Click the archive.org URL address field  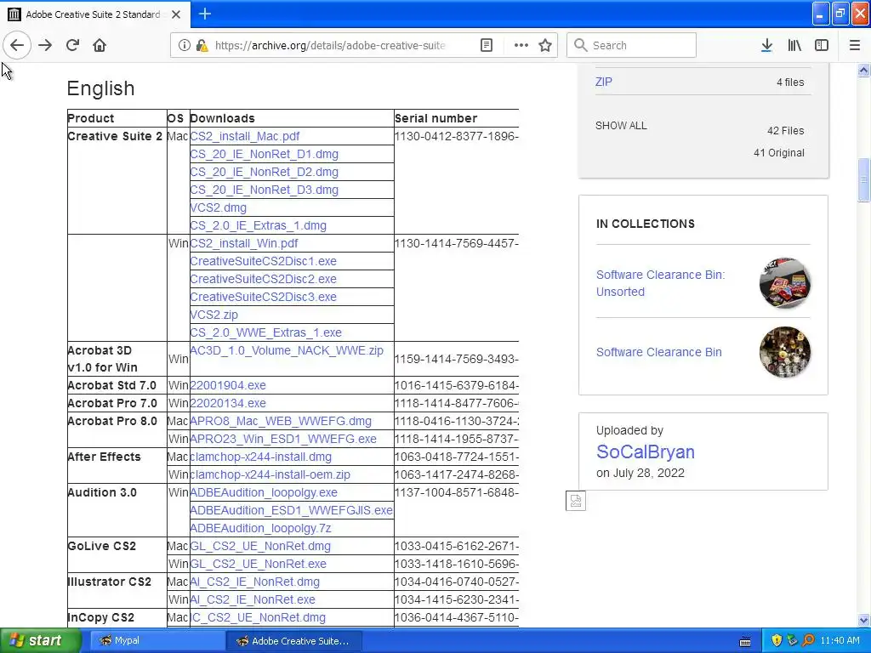pos(330,46)
